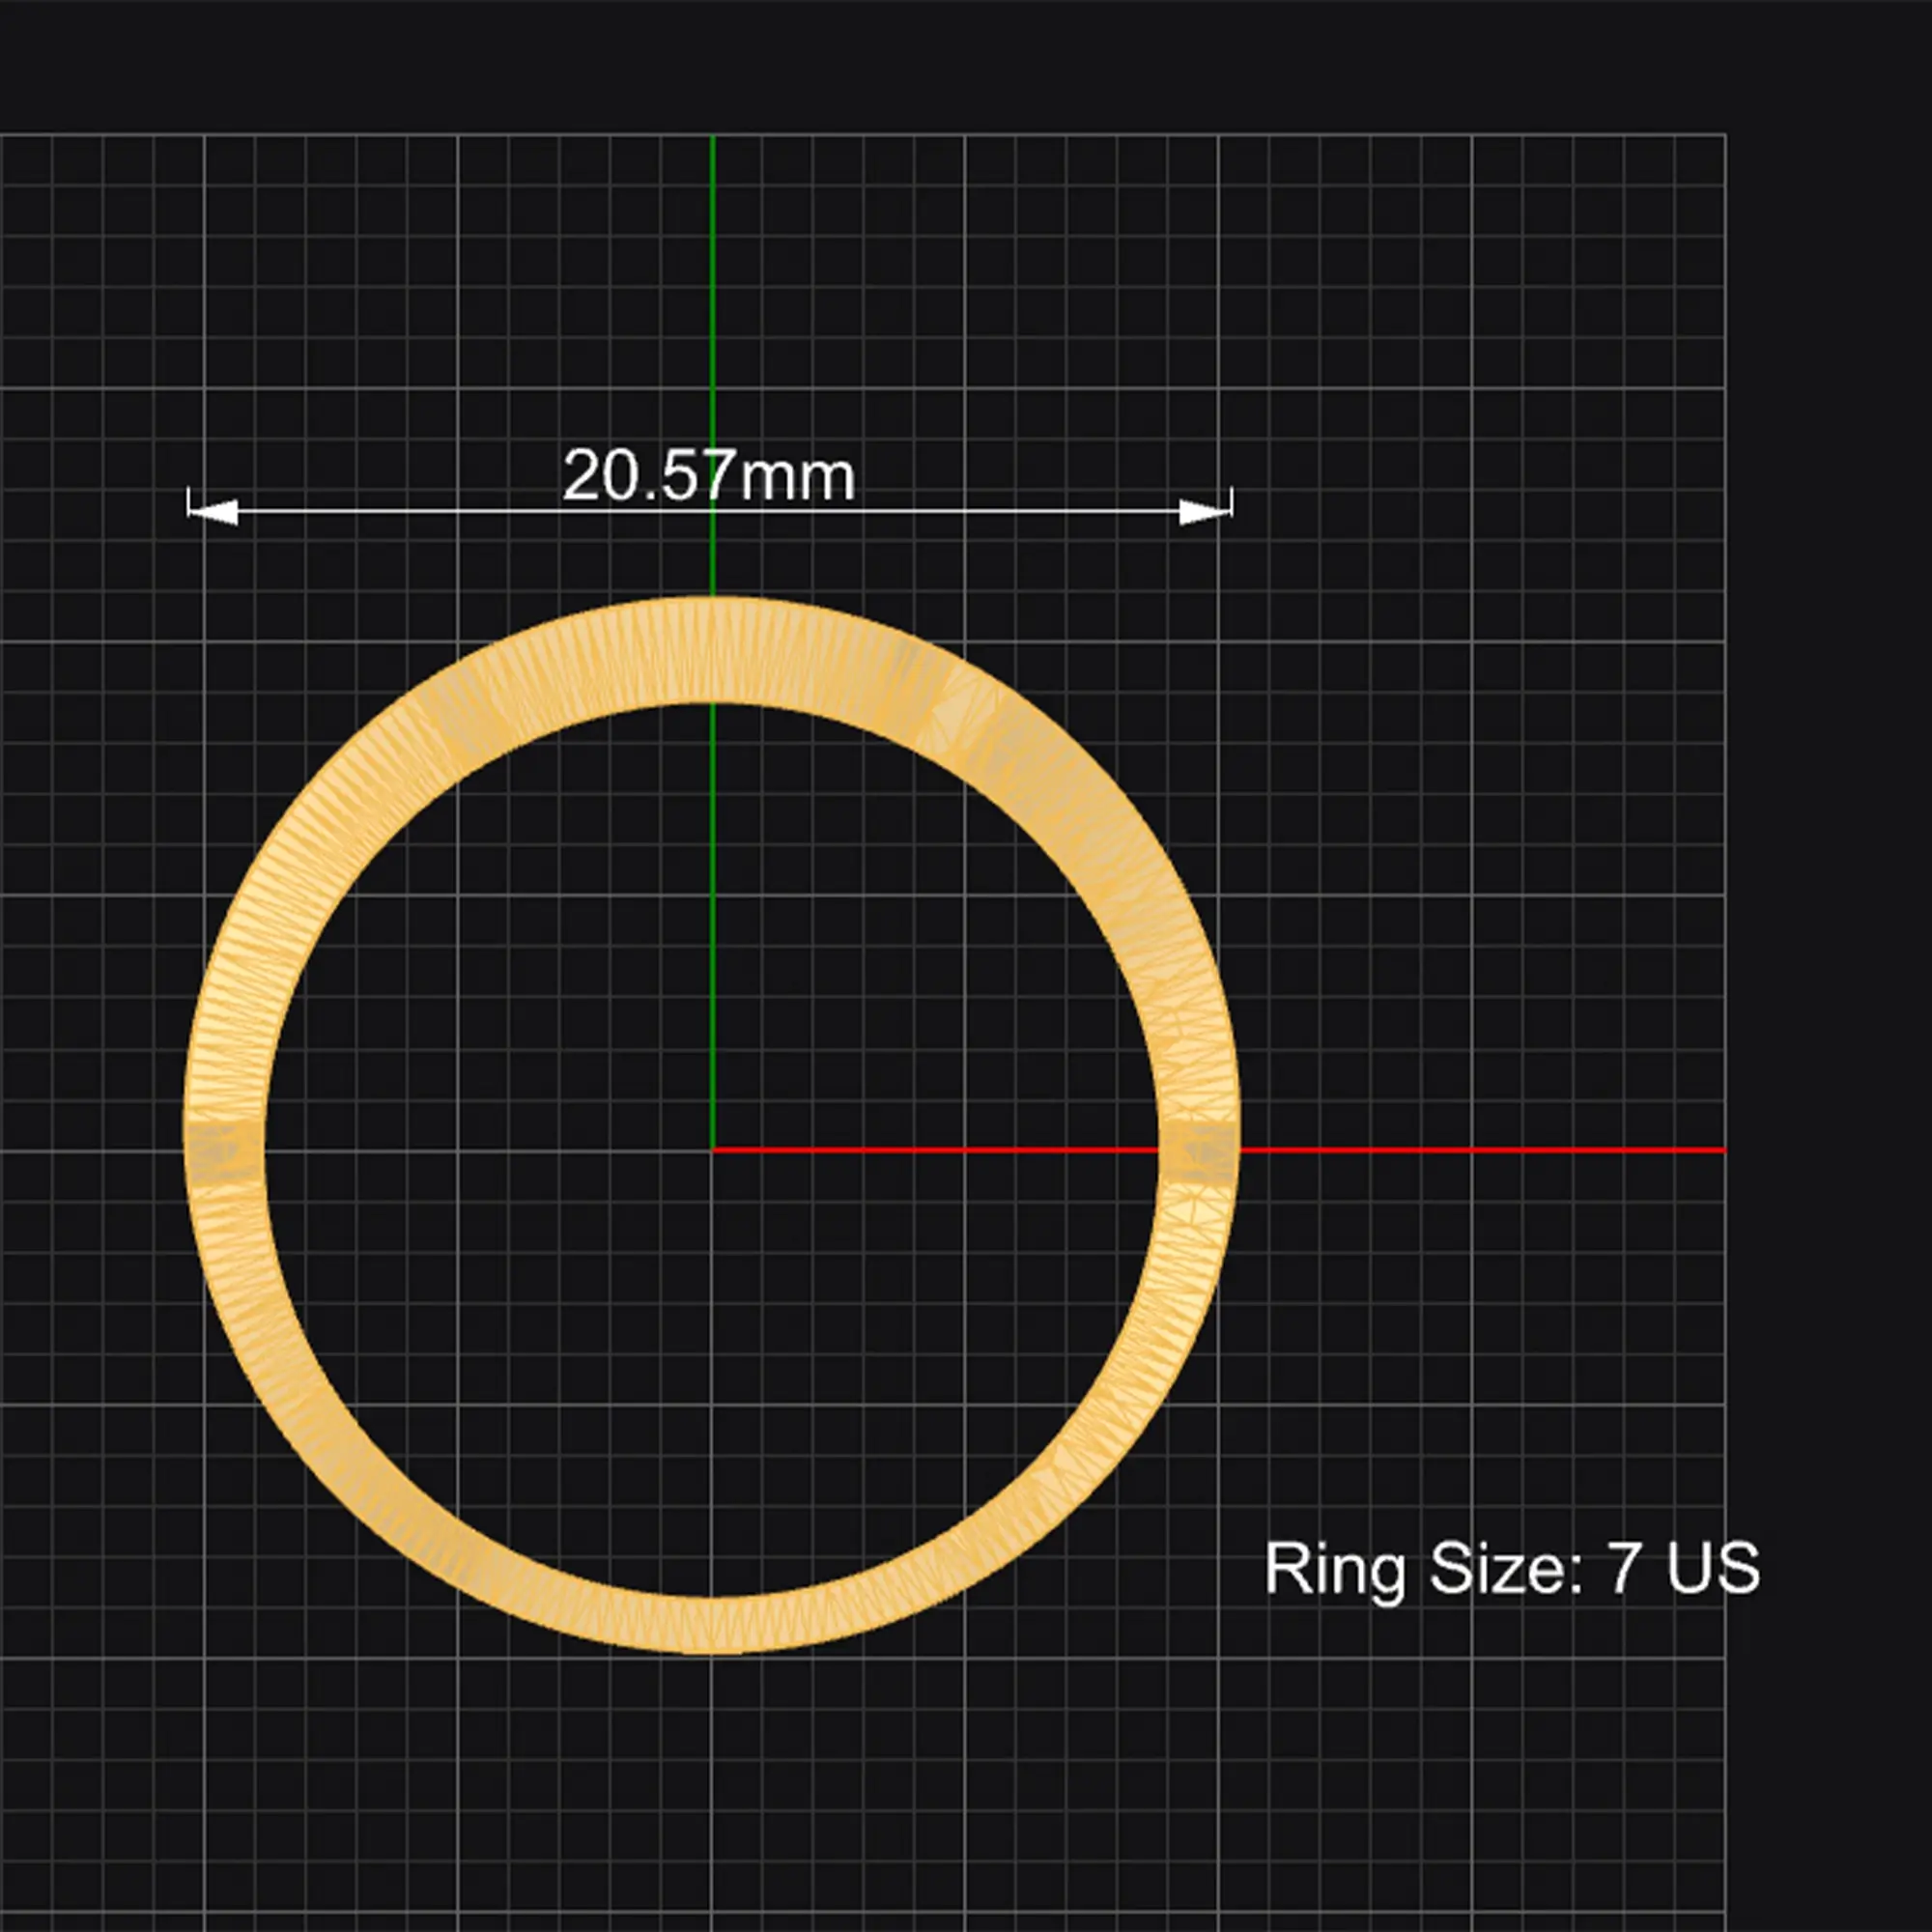Viewport: 1932px width, 1932px height.
Task: Click the right extension tick of the dimension
Action: [x=1231, y=503]
